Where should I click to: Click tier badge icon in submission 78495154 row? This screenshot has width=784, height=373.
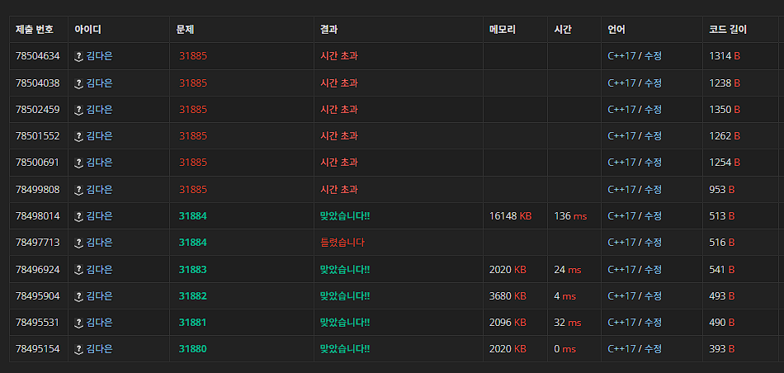[x=78, y=349]
